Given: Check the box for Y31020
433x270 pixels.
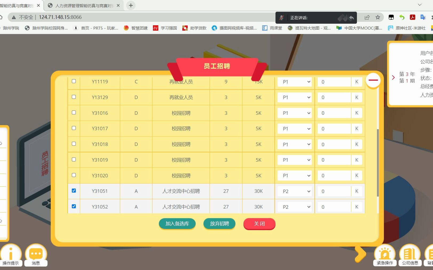Looking at the screenshot, I should [74, 175].
